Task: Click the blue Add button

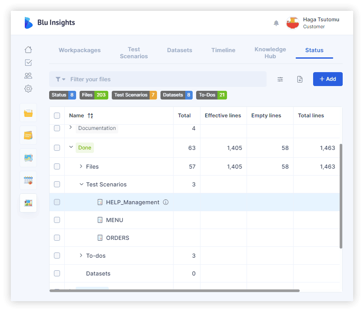Action: [327, 79]
